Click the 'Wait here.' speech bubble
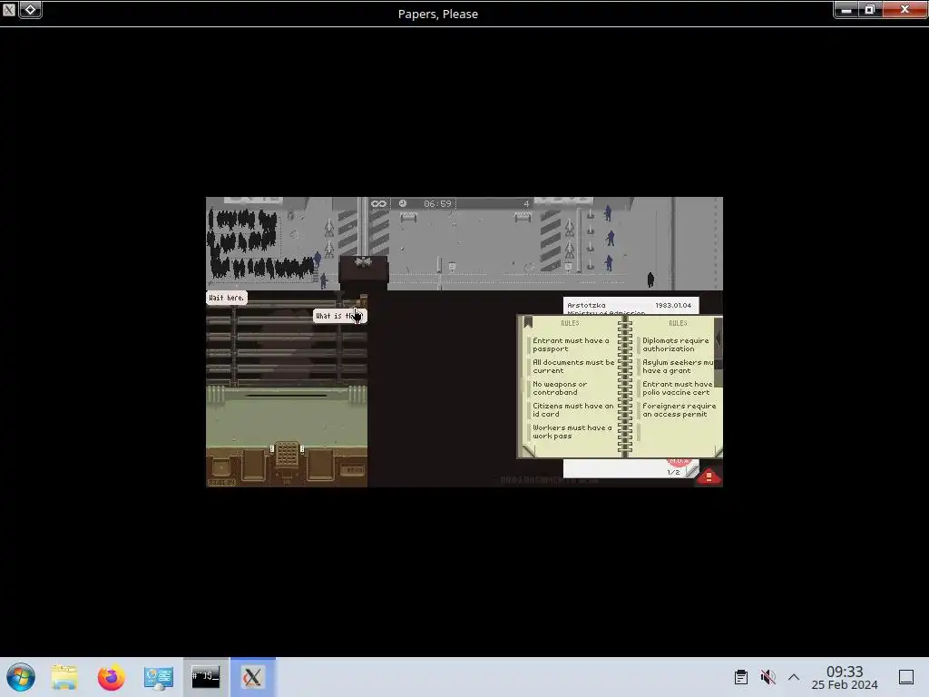 (x=226, y=298)
